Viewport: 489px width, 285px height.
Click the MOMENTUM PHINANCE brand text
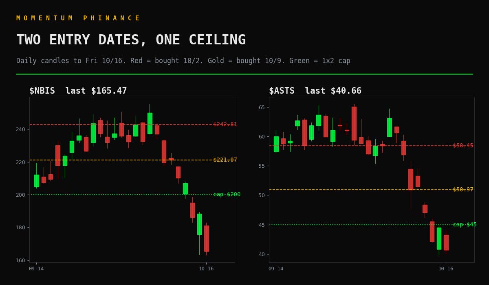78,18
